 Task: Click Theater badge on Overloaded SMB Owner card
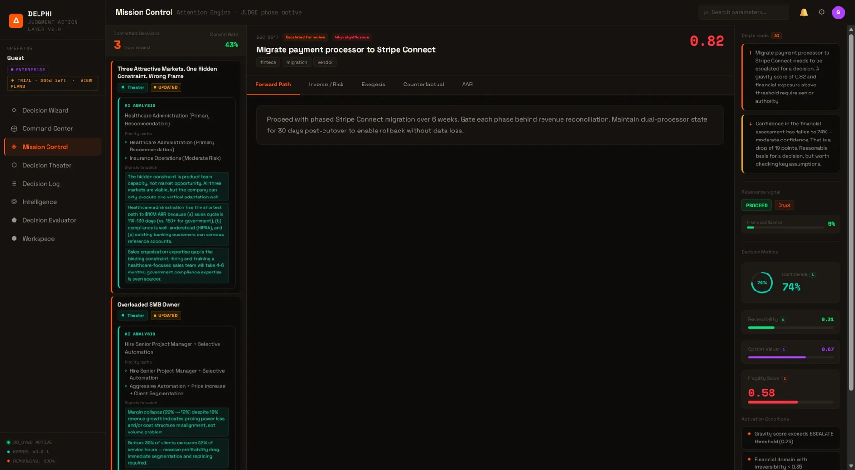click(x=133, y=316)
